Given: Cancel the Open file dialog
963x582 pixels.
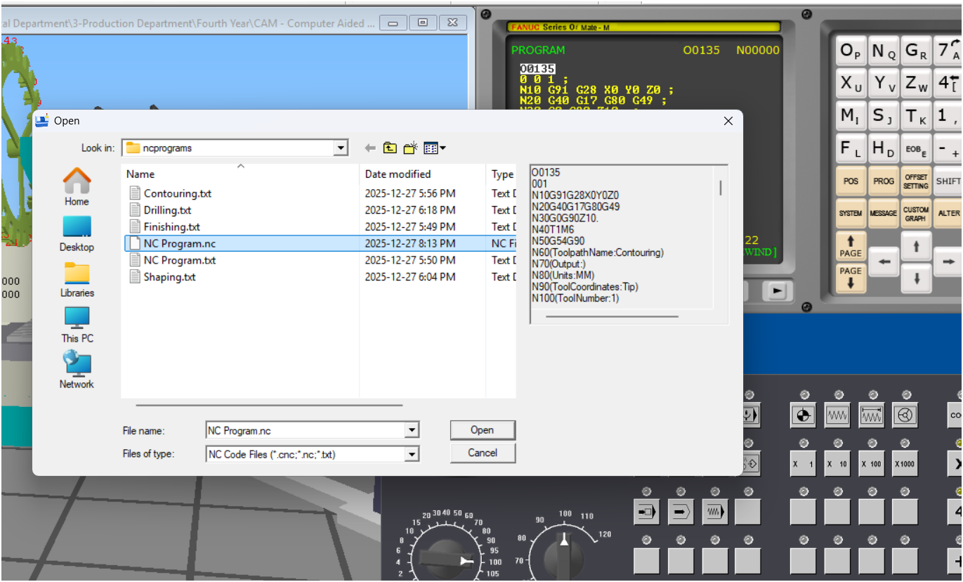Looking at the screenshot, I should coord(483,453).
